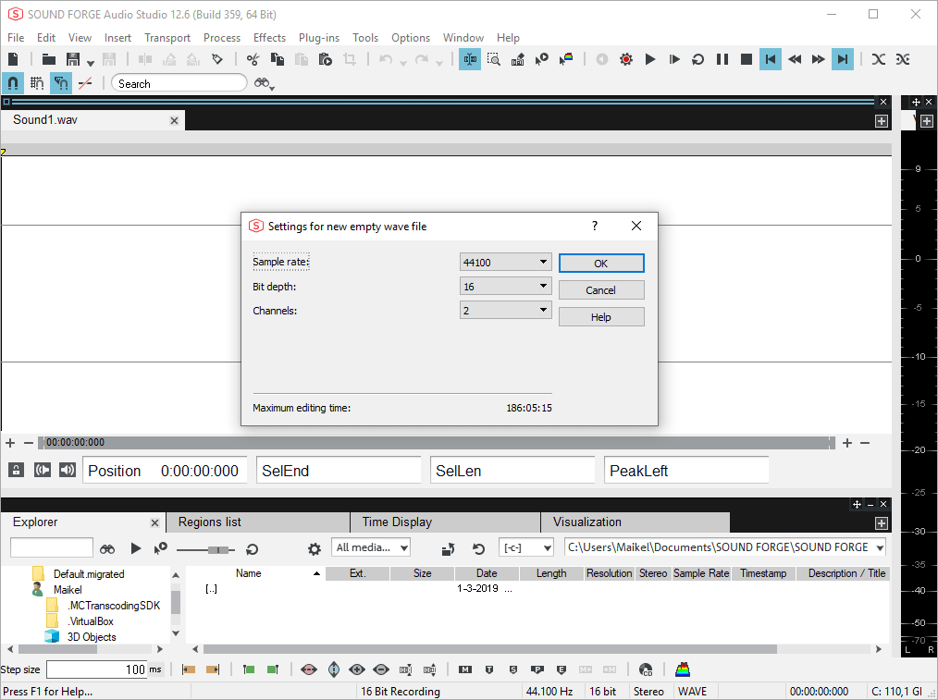Refresh the Explorer folder view
This screenshot has height=700, width=938.
(478, 548)
